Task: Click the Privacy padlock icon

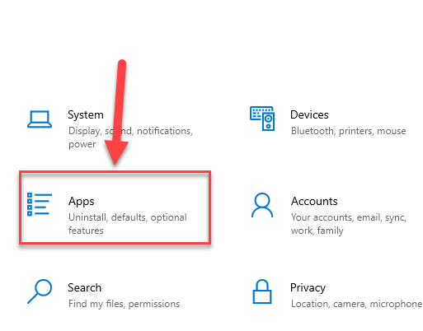Action: [x=262, y=291]
